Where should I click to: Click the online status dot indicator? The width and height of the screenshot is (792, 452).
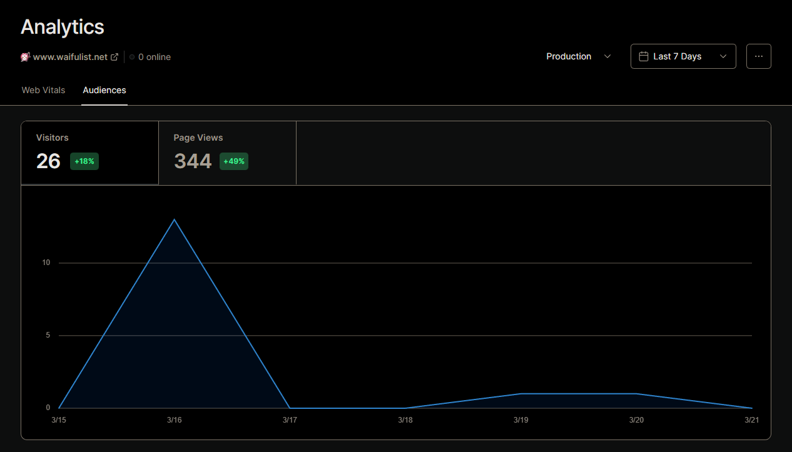coord(132,57)
